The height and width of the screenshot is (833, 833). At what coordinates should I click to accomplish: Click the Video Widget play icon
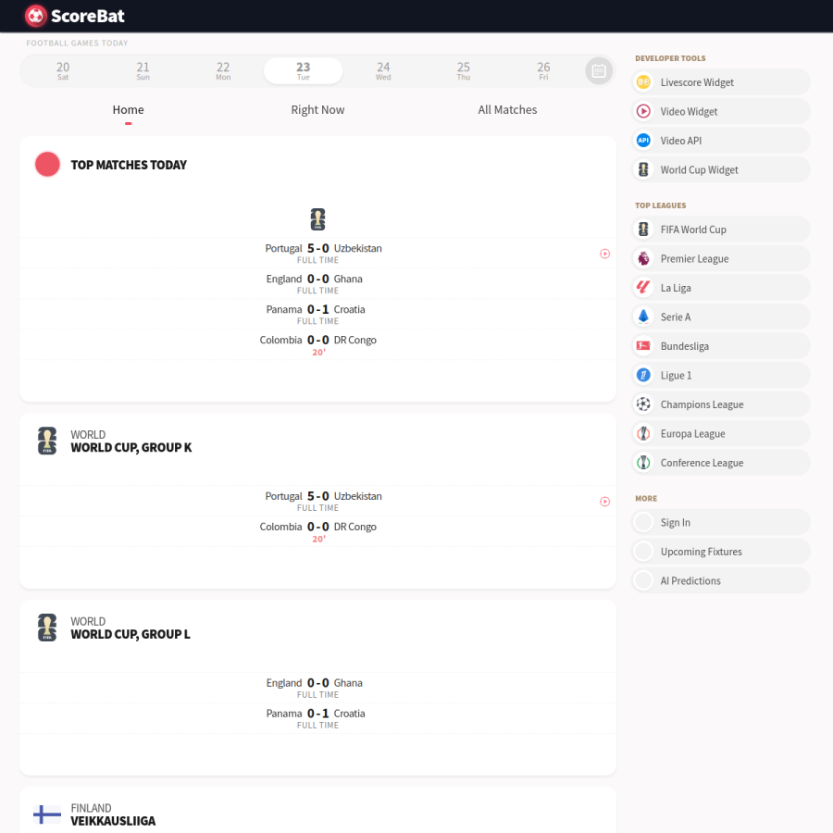tap(643, 112)
